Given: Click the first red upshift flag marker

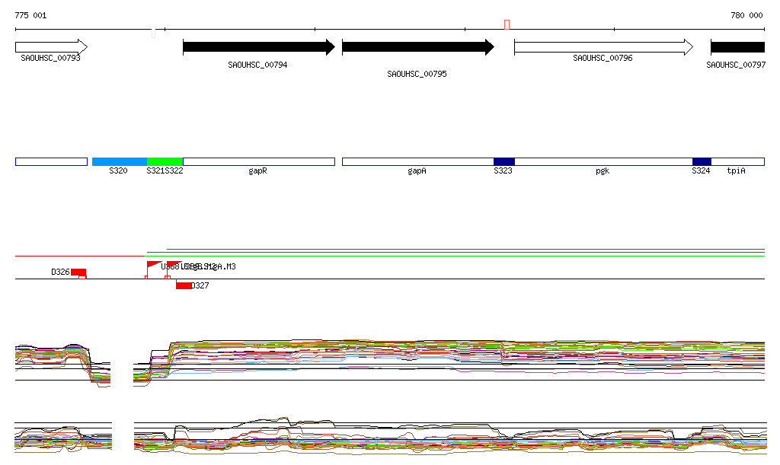Looking at the screenshot, I should tap(153, 265).
